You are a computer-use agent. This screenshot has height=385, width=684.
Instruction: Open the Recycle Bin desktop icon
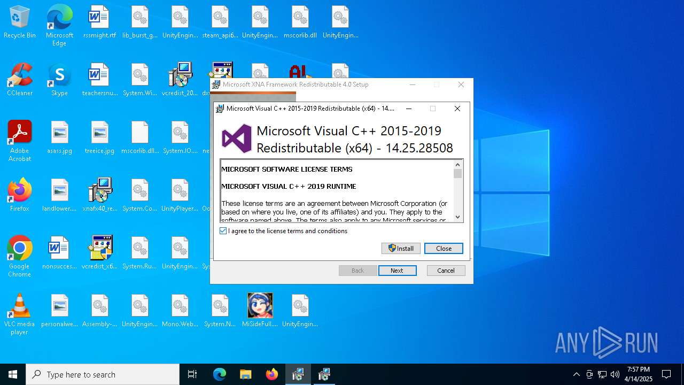[x=20, y=22]
